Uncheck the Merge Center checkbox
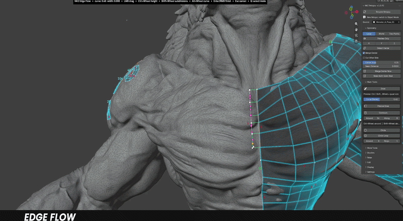 tap(364, 53)
